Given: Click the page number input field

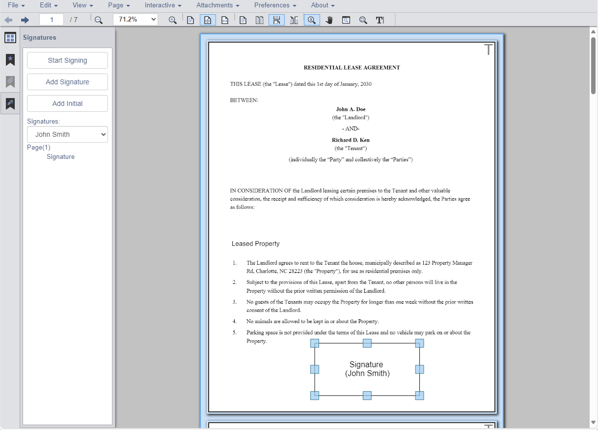Looking at the screenshot, I should click(52, 20).
